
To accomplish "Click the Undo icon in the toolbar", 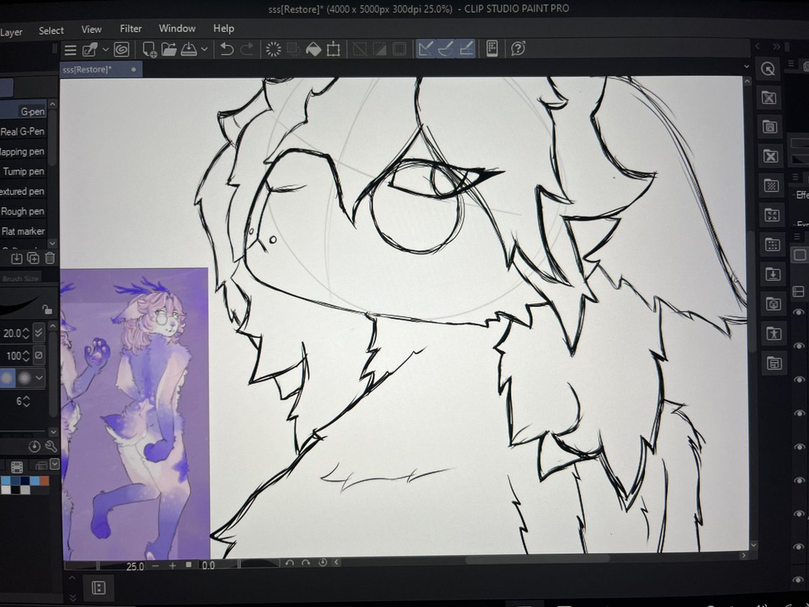I will coord(225,49).
